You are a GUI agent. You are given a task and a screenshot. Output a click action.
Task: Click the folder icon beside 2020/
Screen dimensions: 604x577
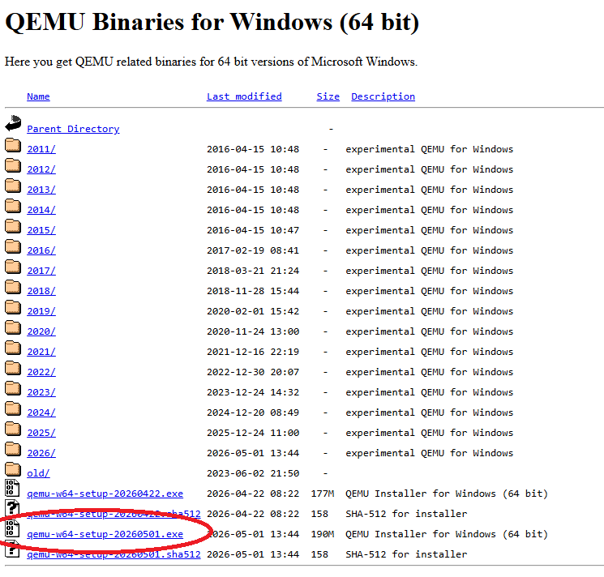coord(13,327)
